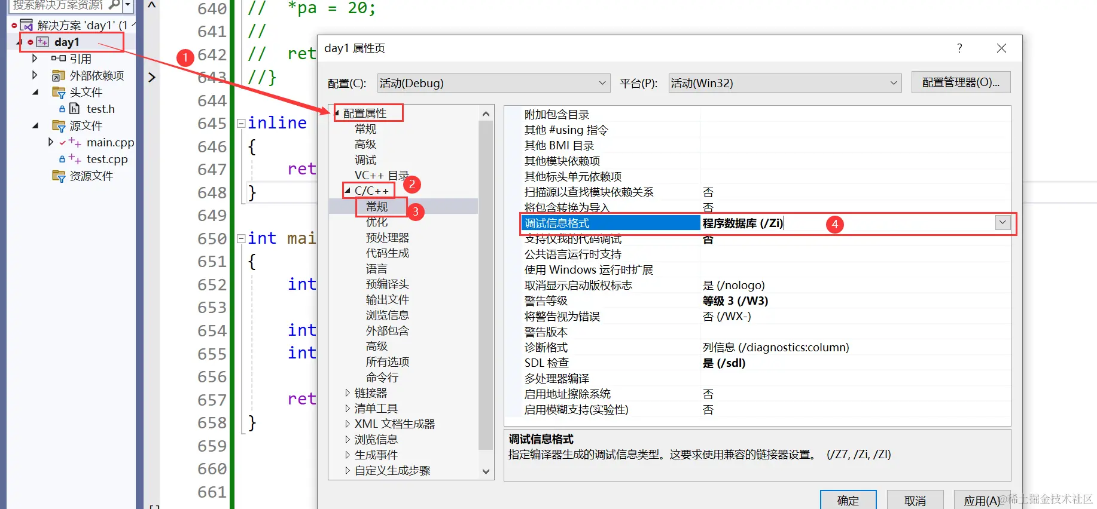
Task: Collapse the 源文件 folder
Action: click(x=35, y=125)
